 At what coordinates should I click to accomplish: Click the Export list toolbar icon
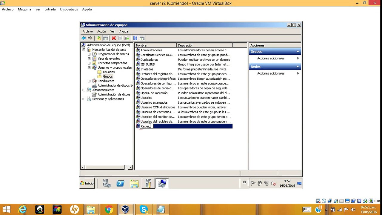127,38
